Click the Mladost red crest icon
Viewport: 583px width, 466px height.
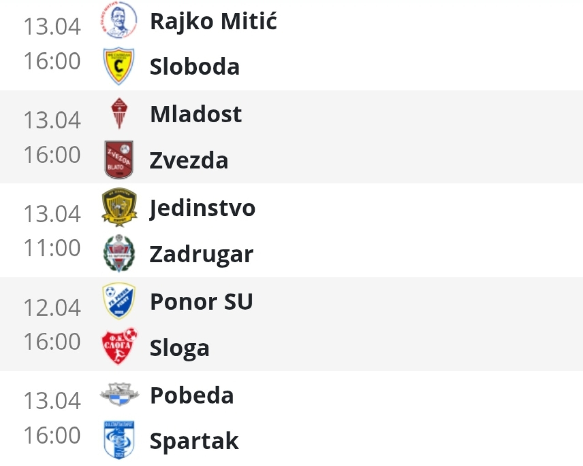119,114
